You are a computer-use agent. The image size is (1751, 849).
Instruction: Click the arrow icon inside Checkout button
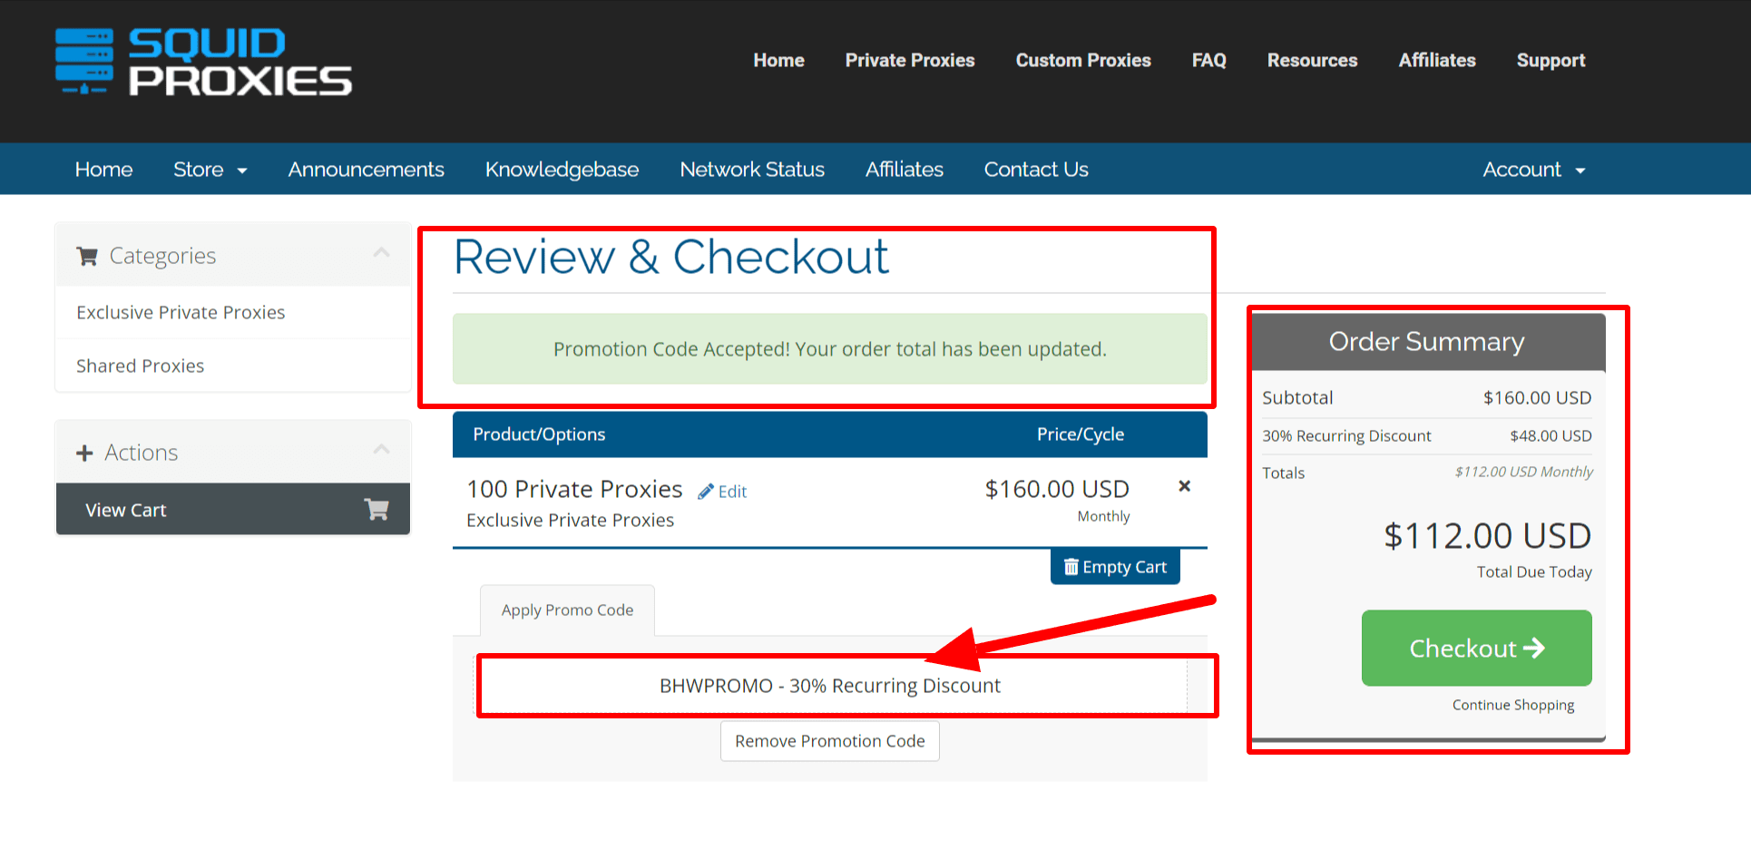tap(1537, 648)
